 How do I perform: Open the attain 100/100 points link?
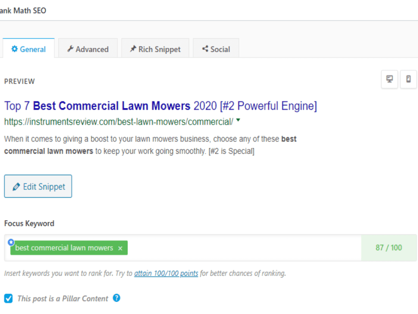point(166,273)
